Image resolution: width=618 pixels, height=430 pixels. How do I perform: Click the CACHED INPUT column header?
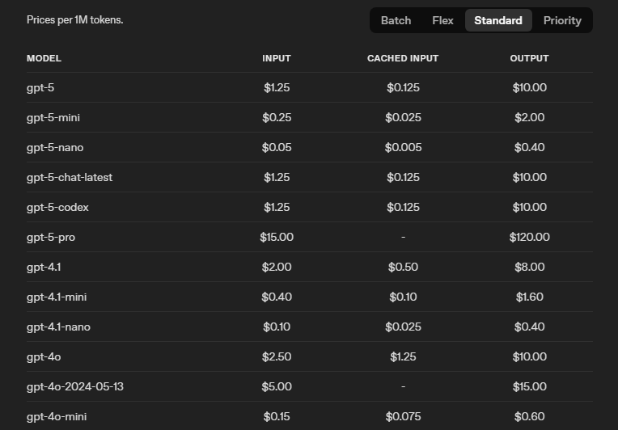403,58
